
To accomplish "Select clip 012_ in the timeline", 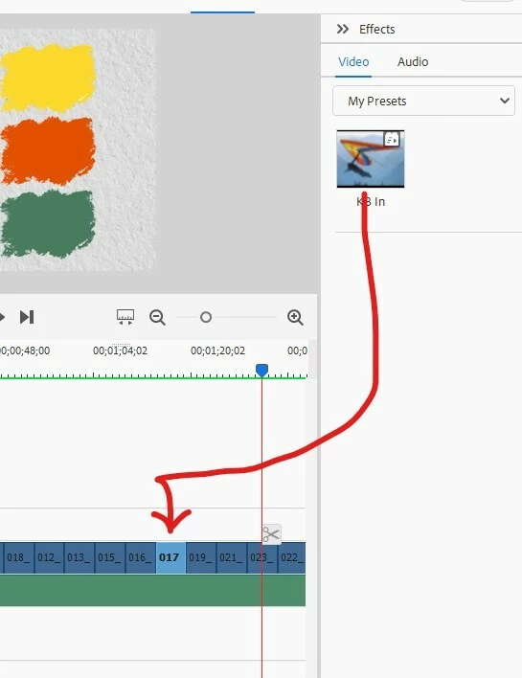I will pyautogui.click(x=49, y=557).
